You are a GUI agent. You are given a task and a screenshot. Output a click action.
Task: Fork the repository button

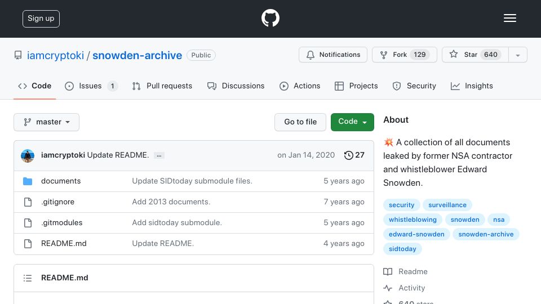(x=405, y=55)
